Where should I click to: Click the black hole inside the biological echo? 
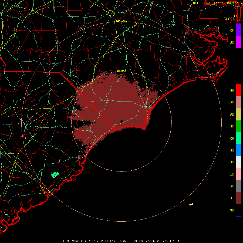(x=122, y=121)
